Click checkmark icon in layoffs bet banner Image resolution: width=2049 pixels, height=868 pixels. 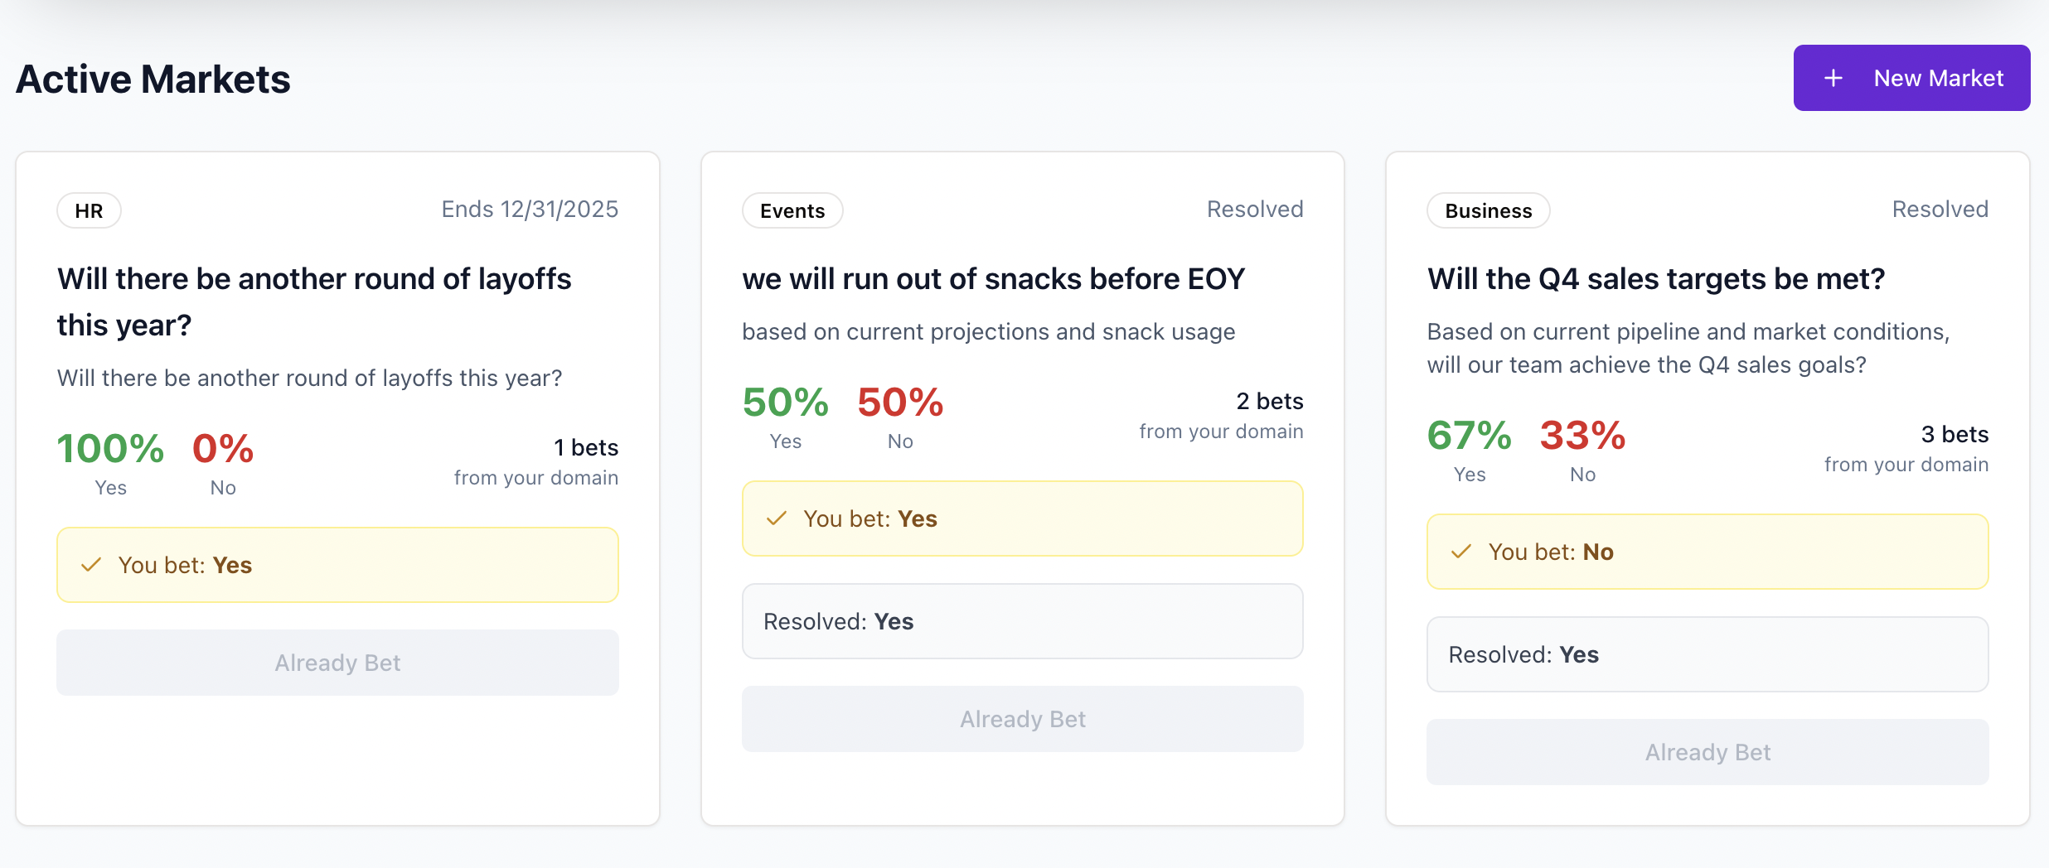pos(91,565)
